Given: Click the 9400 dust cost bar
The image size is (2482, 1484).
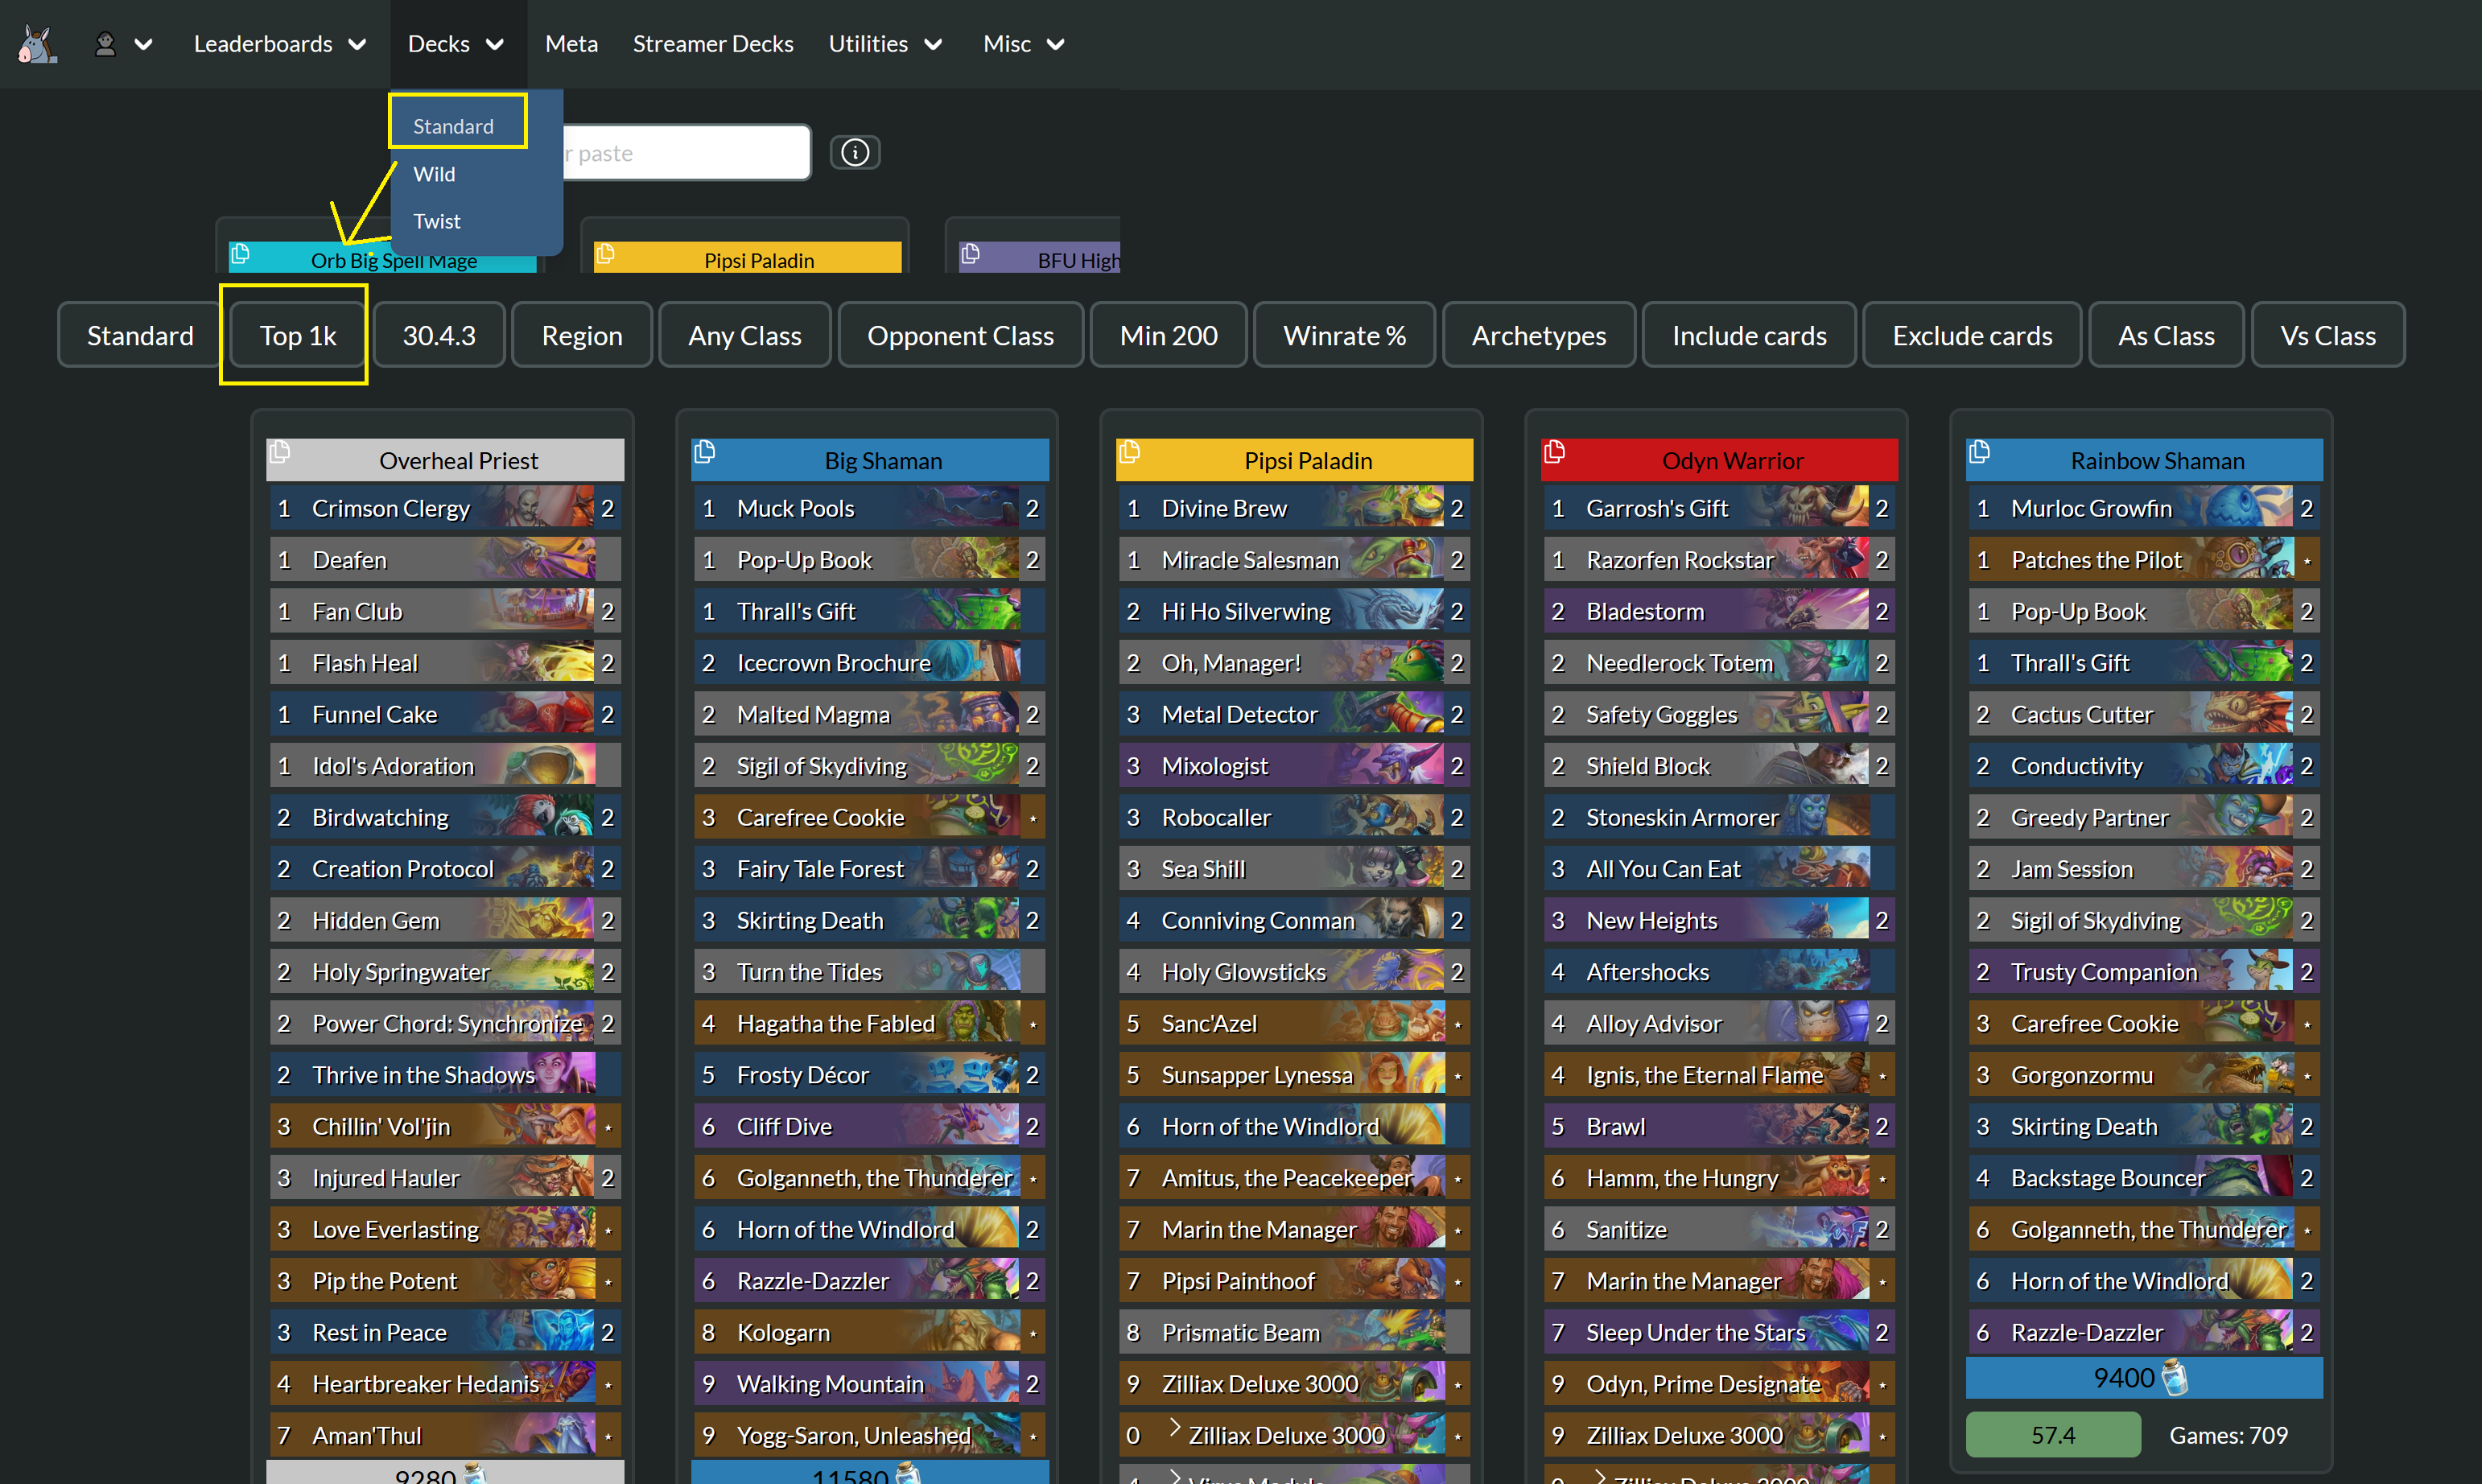Looking at the screenshot, I should pos(2144,1378).
